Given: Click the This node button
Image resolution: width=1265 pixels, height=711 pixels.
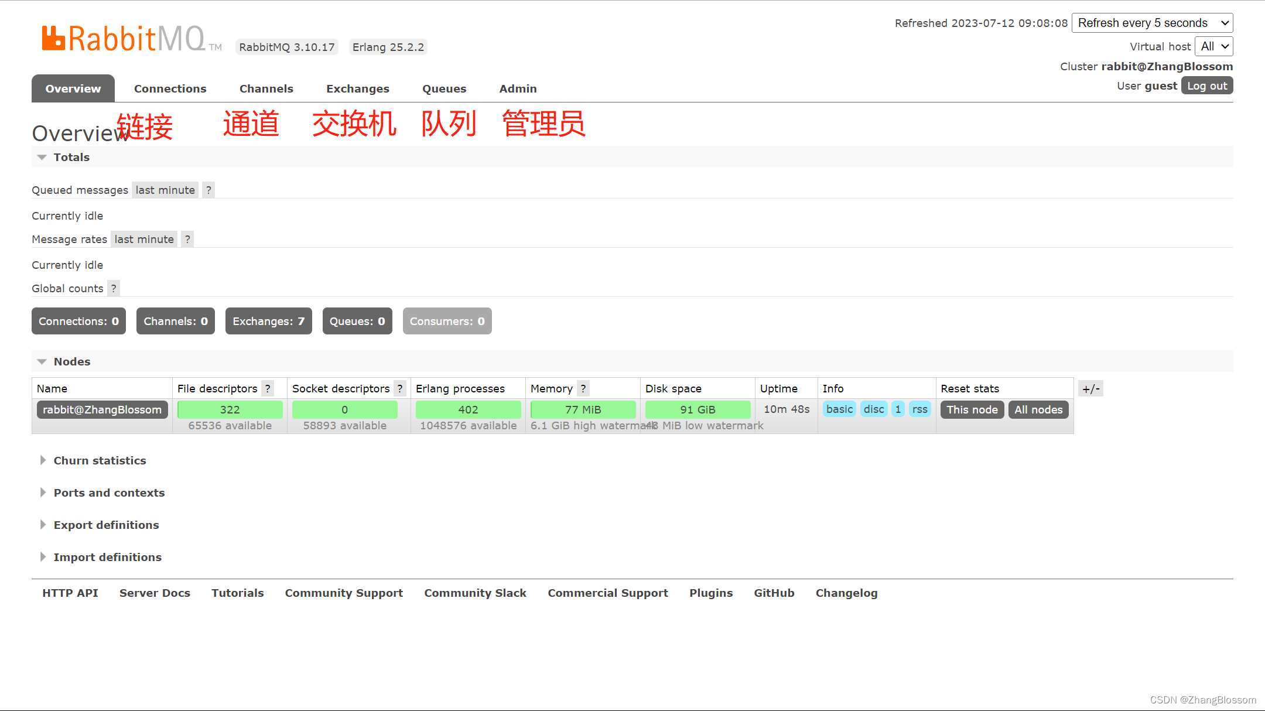Looking at the screenshot, I should click(x=972, y=409).
